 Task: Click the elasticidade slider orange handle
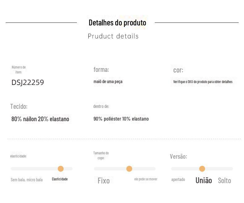pos(61,169)
